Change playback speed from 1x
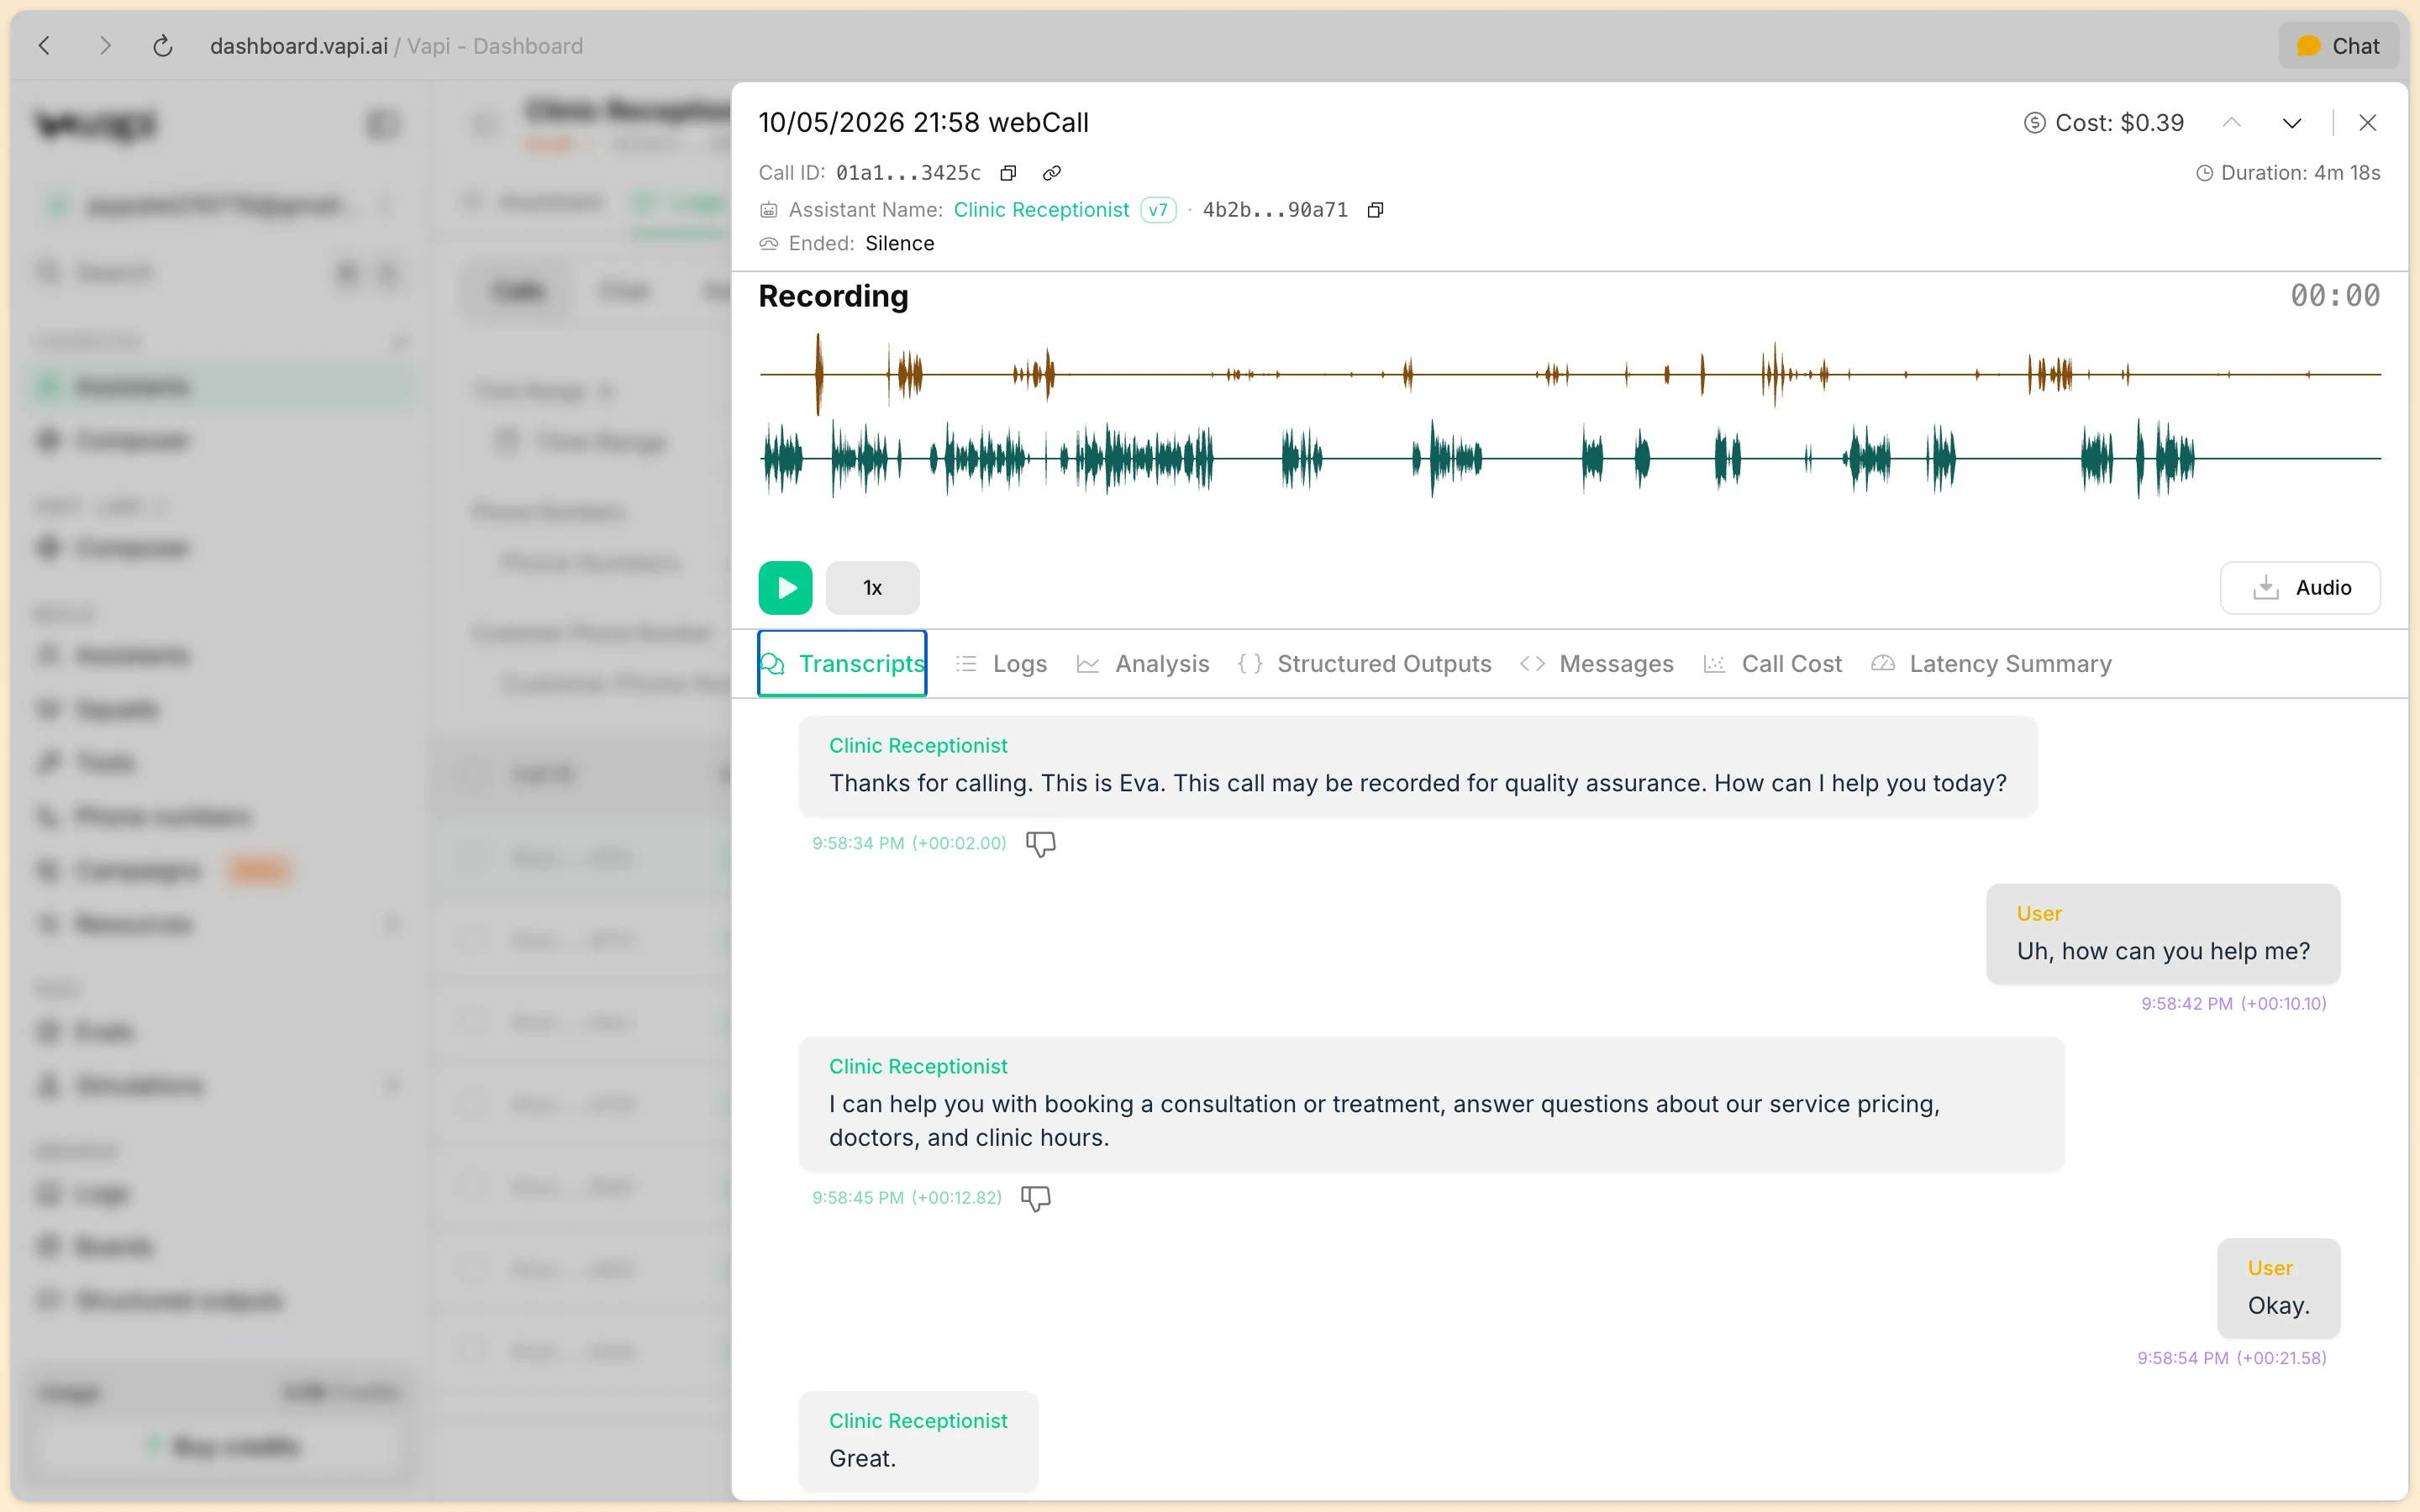 coord(872,588)
